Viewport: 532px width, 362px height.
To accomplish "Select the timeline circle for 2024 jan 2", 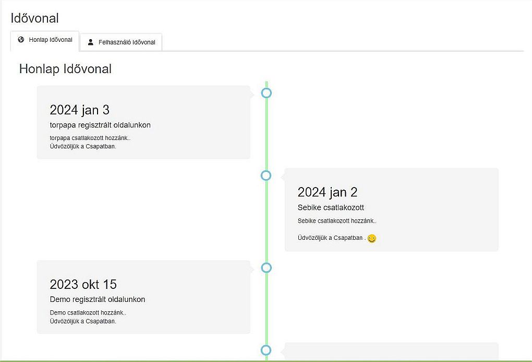I will coord(266,176).
